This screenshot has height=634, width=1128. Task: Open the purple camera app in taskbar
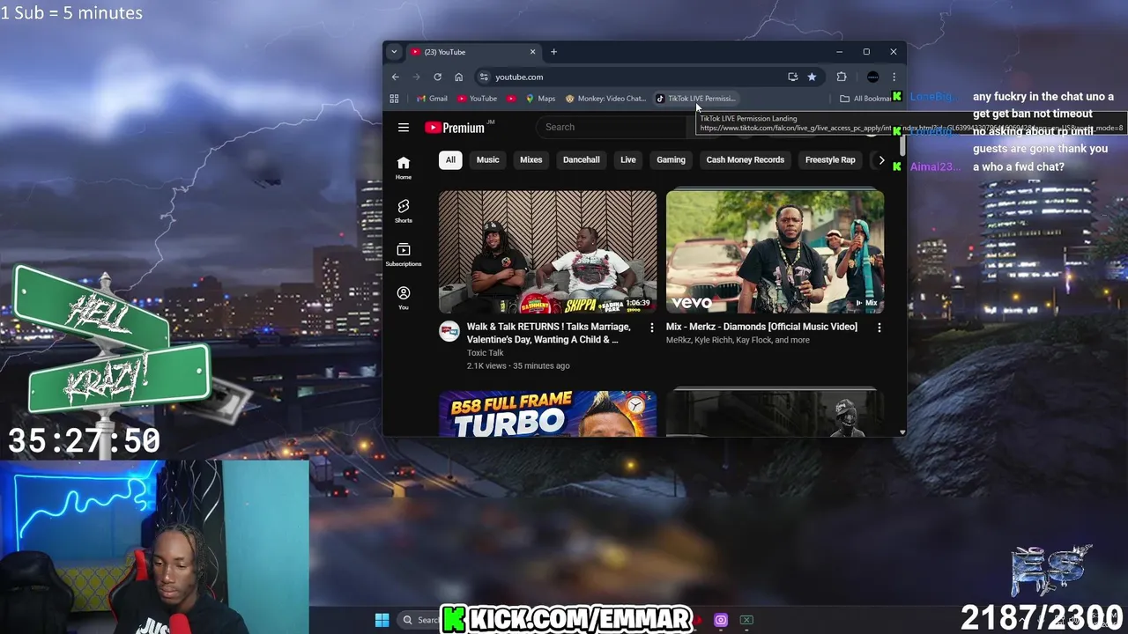(720, 620)
